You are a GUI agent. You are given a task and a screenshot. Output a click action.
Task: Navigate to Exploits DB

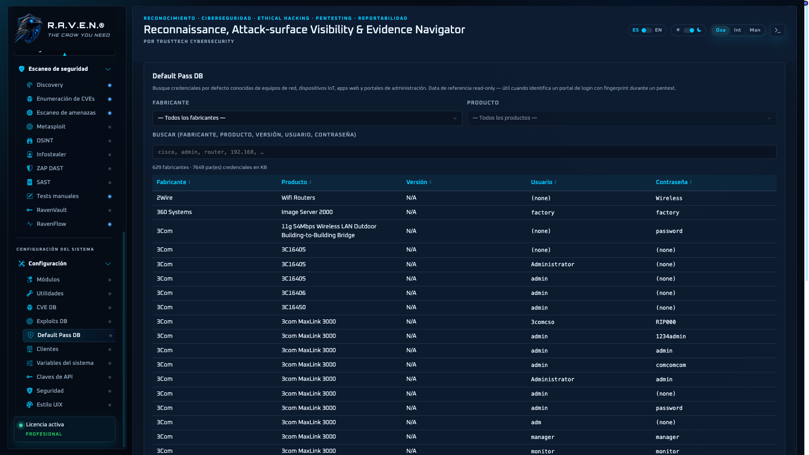click(x=69, y=321)
